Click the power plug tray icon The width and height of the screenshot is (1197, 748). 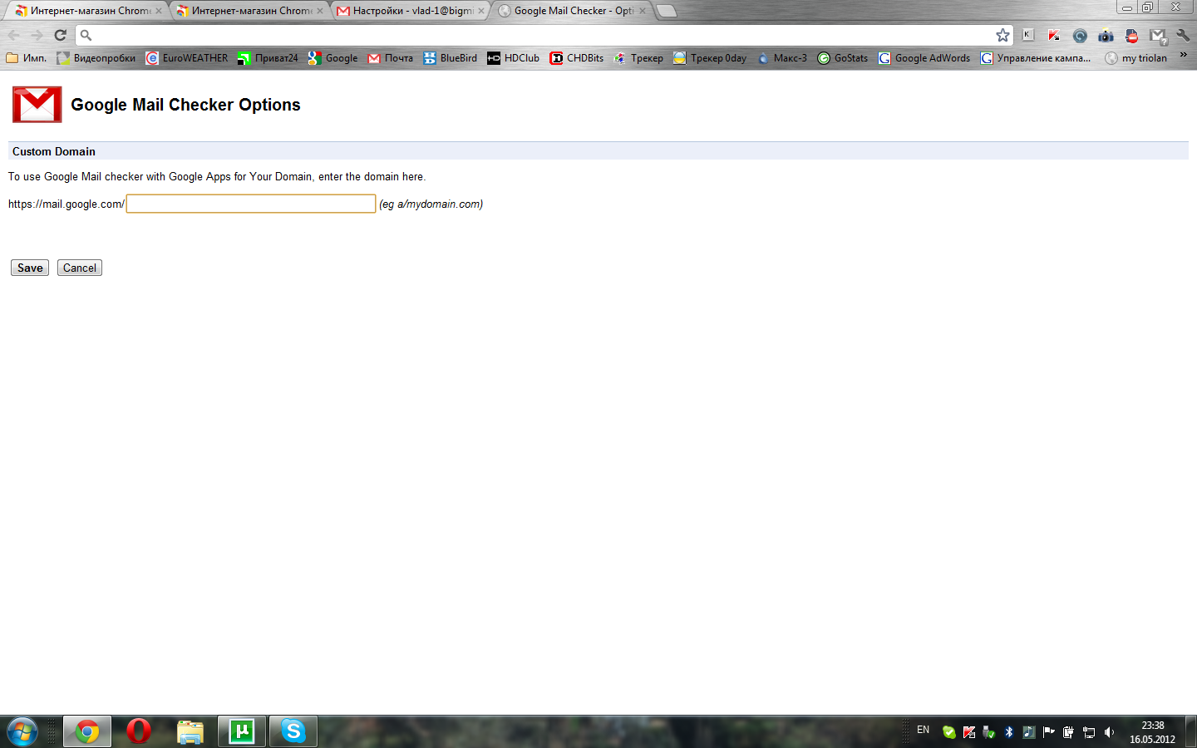(1068, 732)
